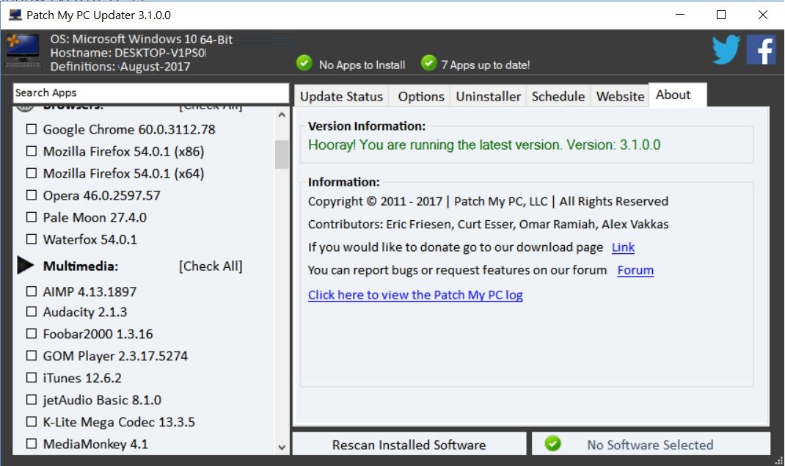Click the Patch My PC monitor logo
Image resolution: width=785 pixels, height=466 pixels.
pos(23,51)
